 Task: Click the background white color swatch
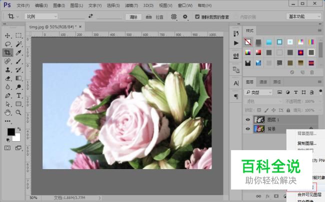(x=17, y=139)
